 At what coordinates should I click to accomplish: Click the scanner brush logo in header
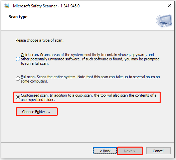[x=164, y=21]
